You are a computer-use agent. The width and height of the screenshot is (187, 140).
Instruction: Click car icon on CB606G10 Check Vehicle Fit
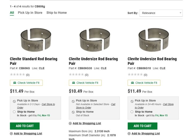coord(133,83)
